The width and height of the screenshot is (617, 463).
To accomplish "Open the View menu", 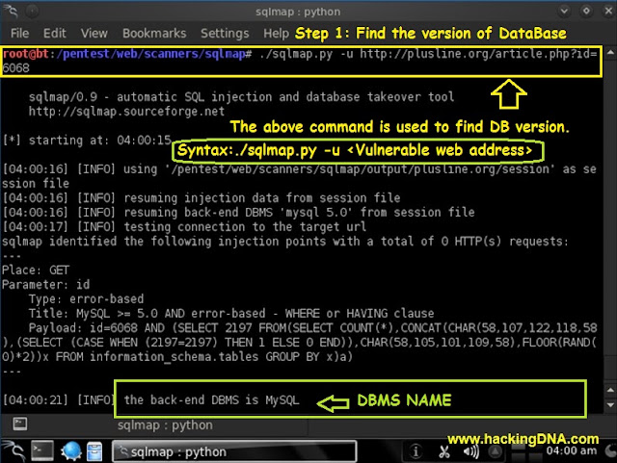I will coord(94,34).
